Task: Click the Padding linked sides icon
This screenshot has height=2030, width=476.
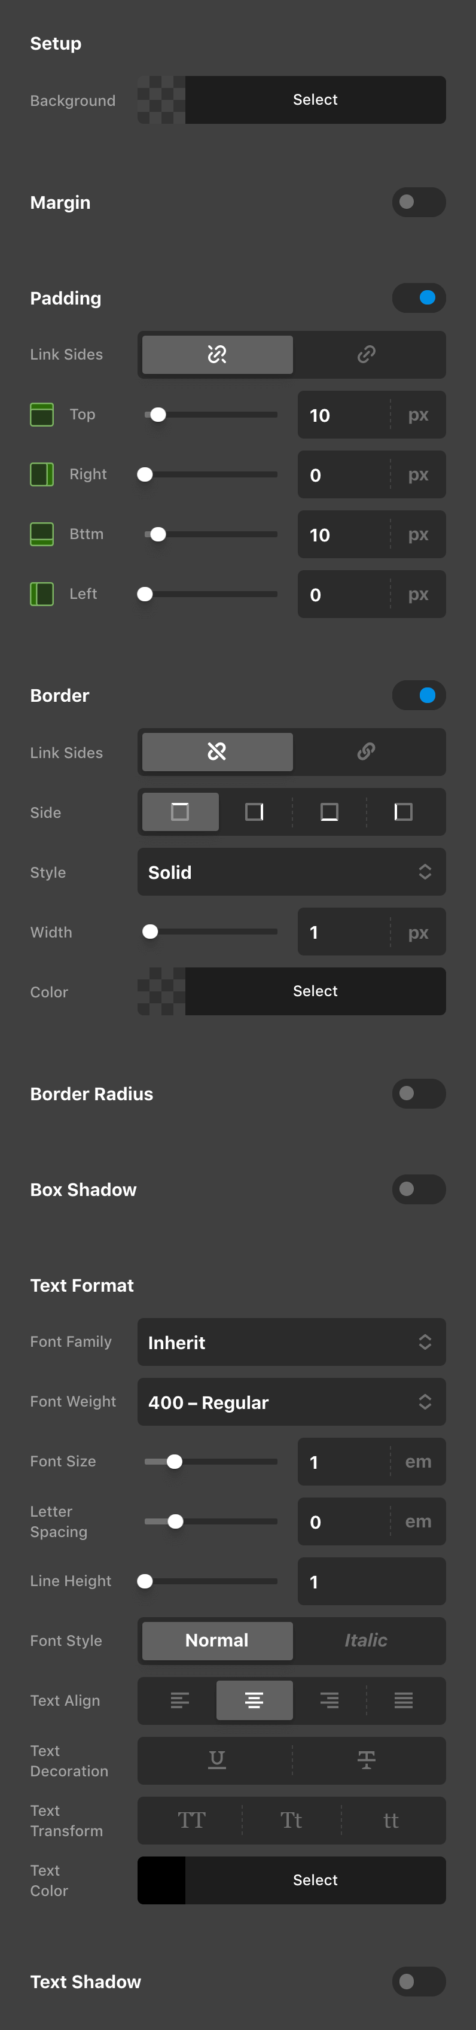Action: tap(367, 355)
